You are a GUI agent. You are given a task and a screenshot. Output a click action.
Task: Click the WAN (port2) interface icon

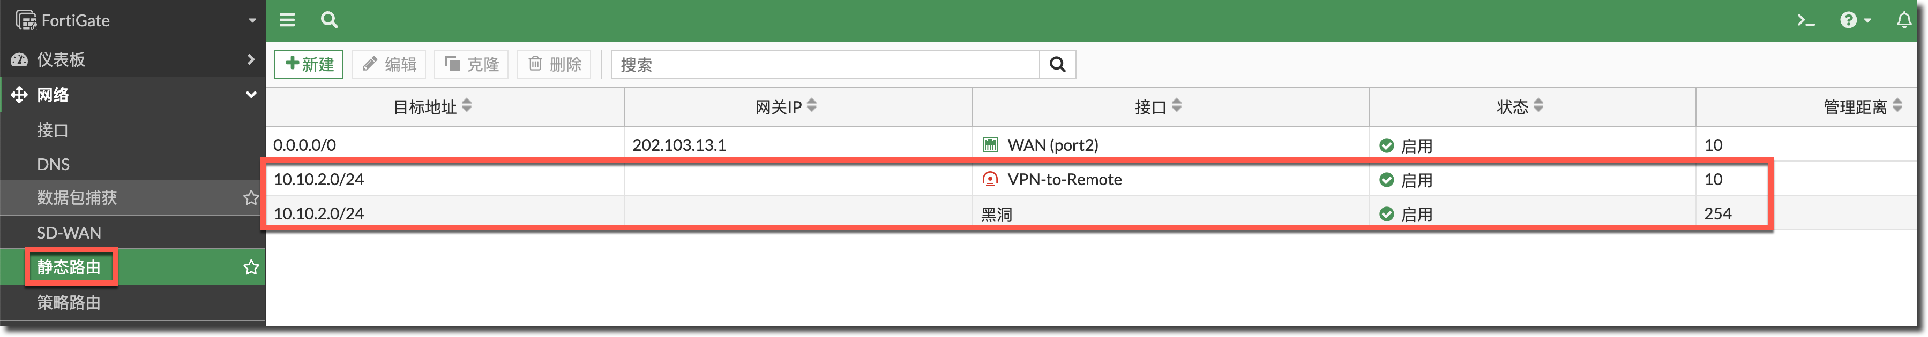pyautogui.click(x=990, y=145)
